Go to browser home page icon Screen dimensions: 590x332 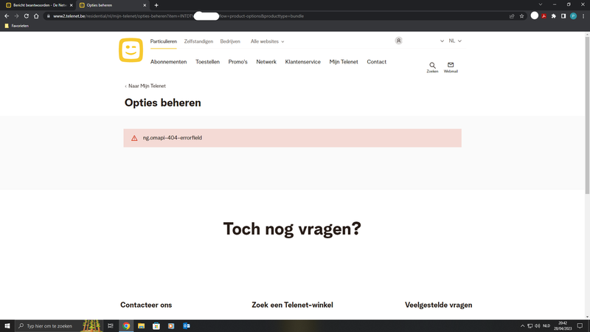tap(36, 15)
